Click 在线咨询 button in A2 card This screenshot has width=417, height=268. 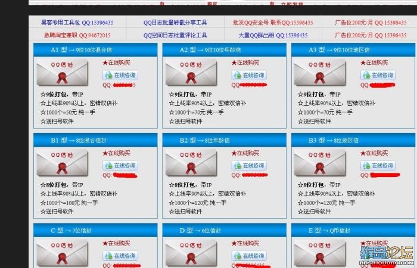coord(249,75)
